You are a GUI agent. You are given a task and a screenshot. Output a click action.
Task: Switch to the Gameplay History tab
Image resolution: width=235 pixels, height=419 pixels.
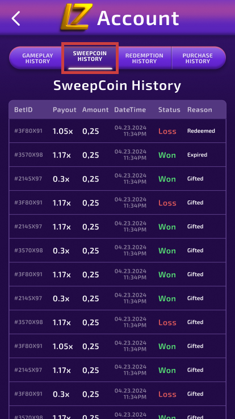(x=37, y=58)
